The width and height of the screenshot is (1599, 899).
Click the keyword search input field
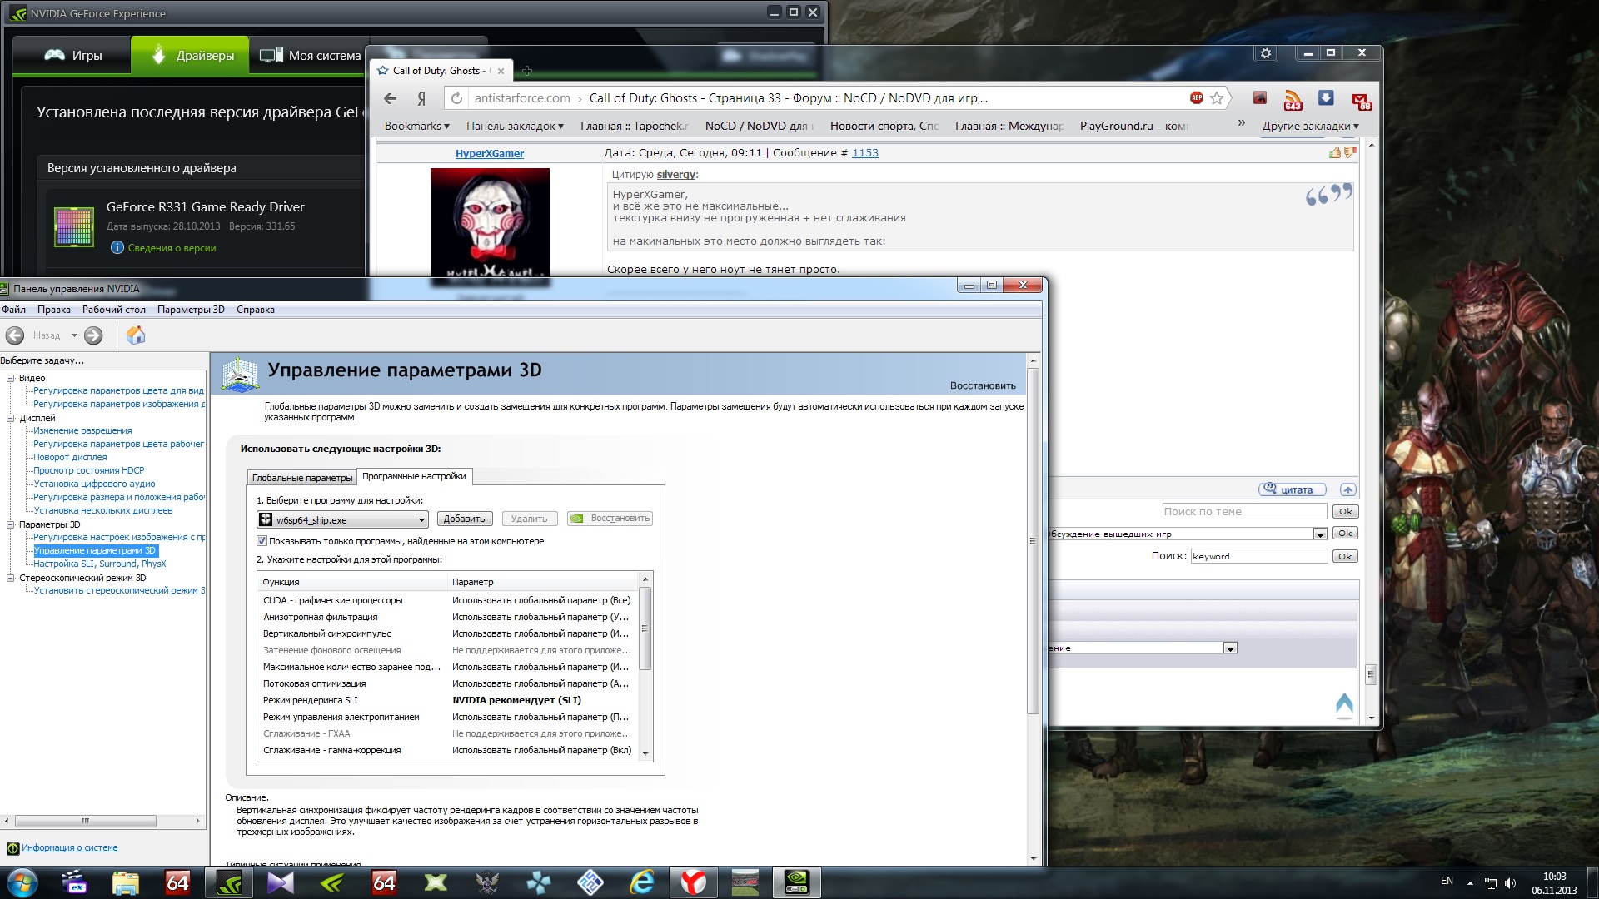pyautogui.click(x=1259, y=556)
